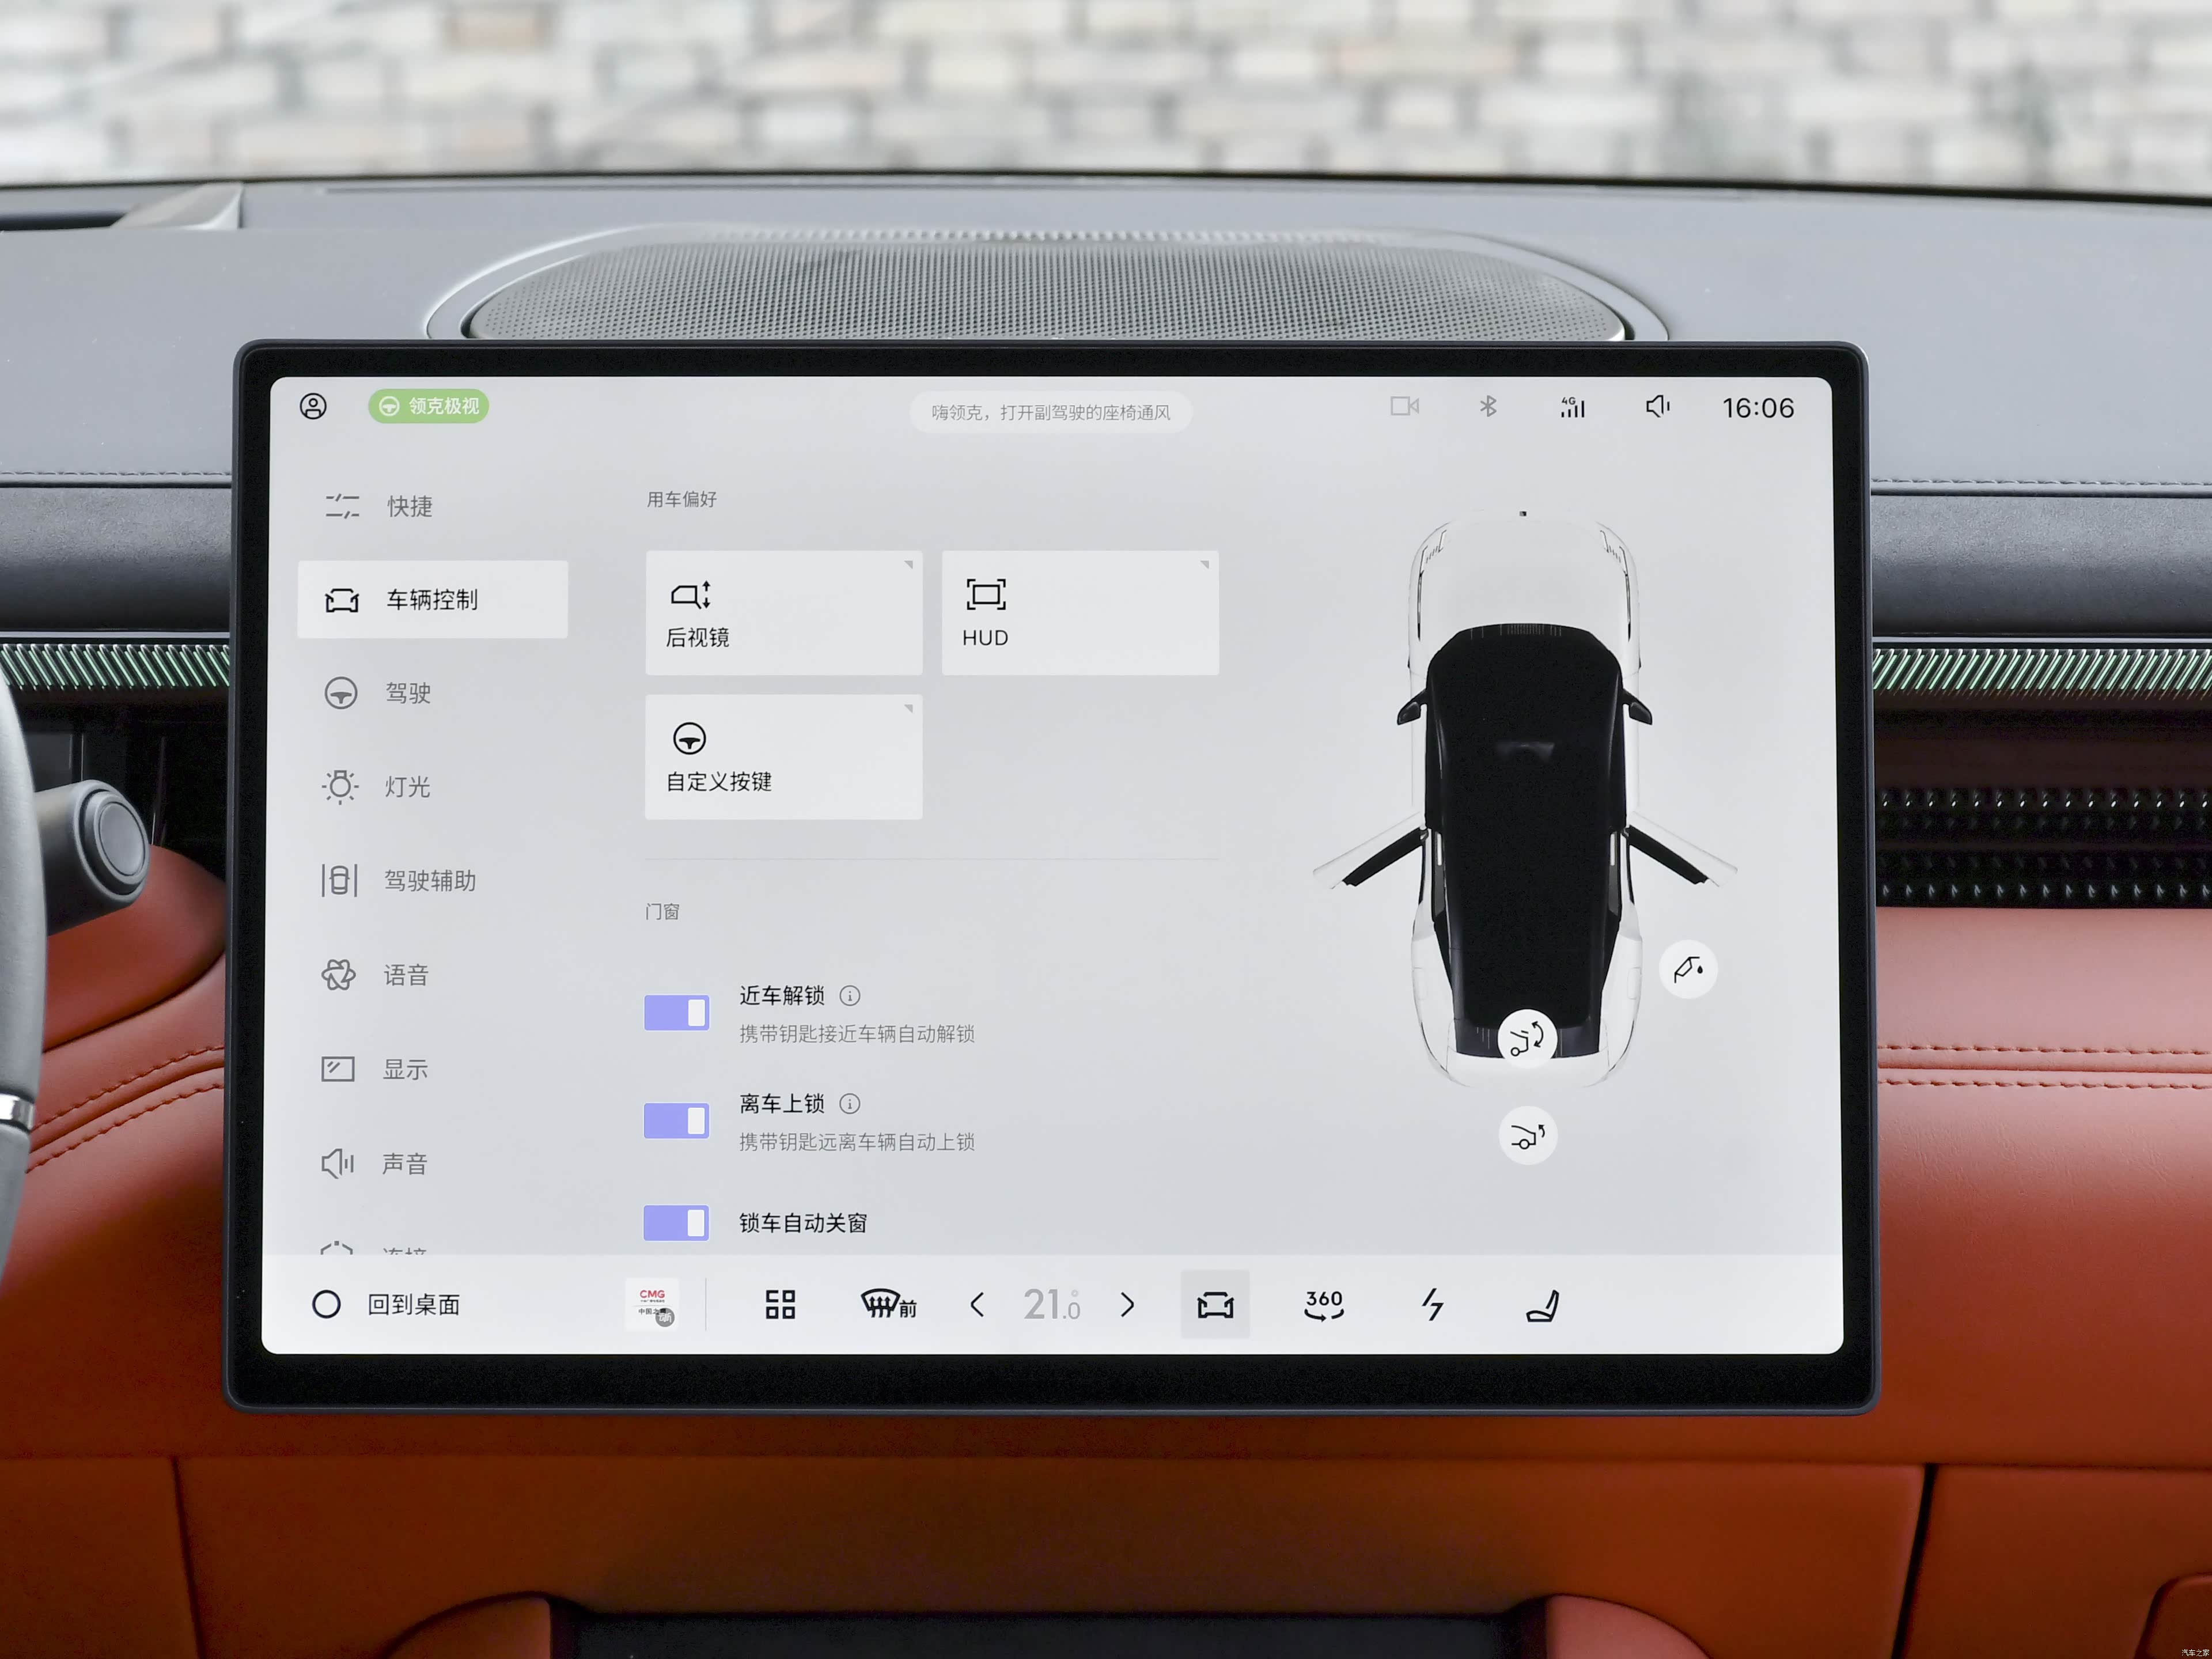
Task: Tap the charge port door icon
Action: point(1688,968)
